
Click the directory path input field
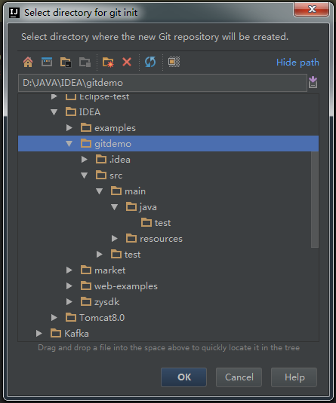(x=162, y=83)
